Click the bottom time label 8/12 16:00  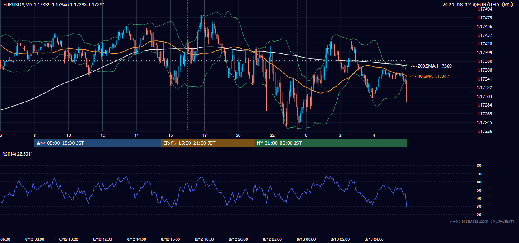170,239
